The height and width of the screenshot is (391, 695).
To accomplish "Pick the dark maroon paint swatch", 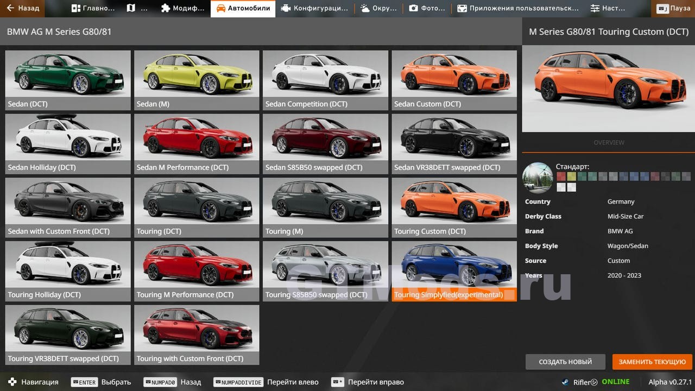I will (x=655, y=176).
